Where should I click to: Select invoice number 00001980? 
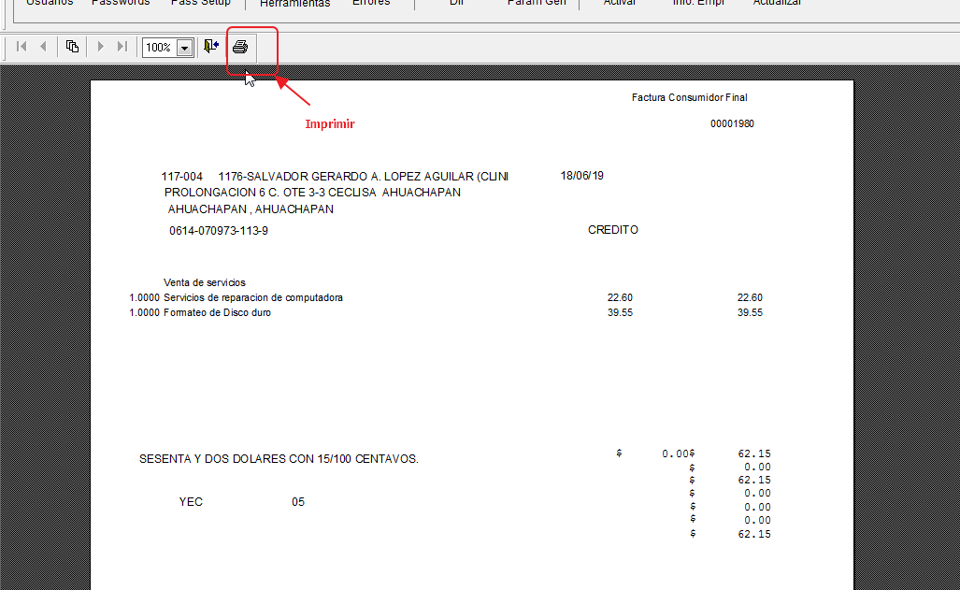(x=732, y=123)
